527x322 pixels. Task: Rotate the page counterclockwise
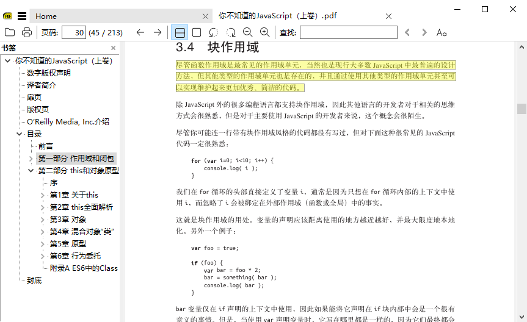point(214,32)
